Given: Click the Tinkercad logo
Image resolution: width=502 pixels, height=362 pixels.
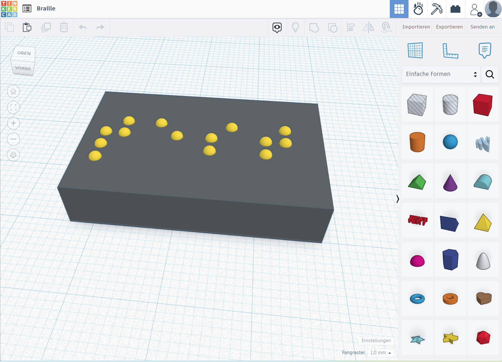Looking at the screenshot, I should [9, 9].
